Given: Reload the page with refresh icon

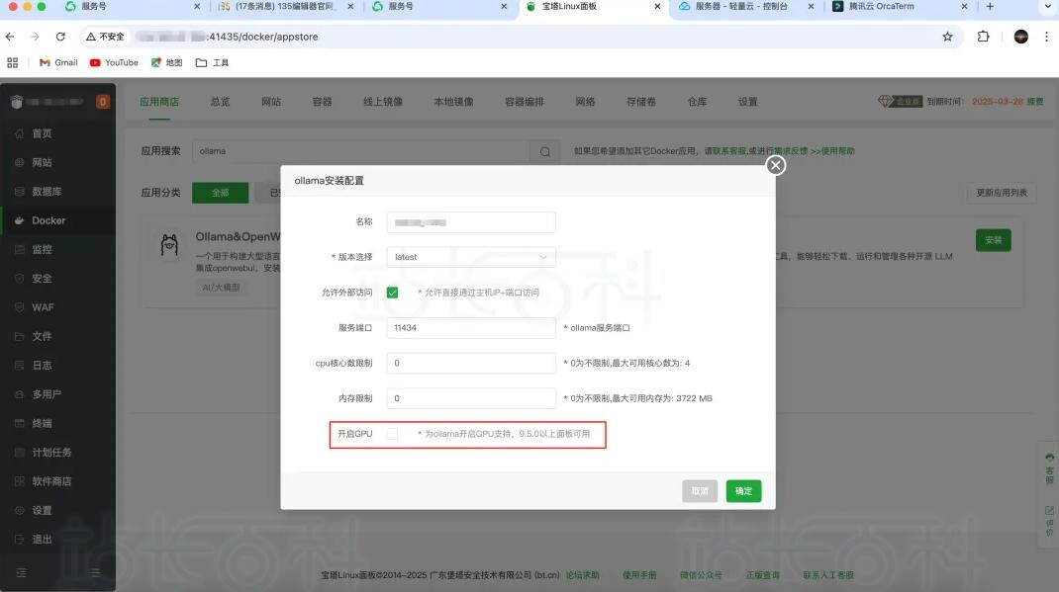Looking at the screenshot, I should pyautogui.click(x=60, y=37).
